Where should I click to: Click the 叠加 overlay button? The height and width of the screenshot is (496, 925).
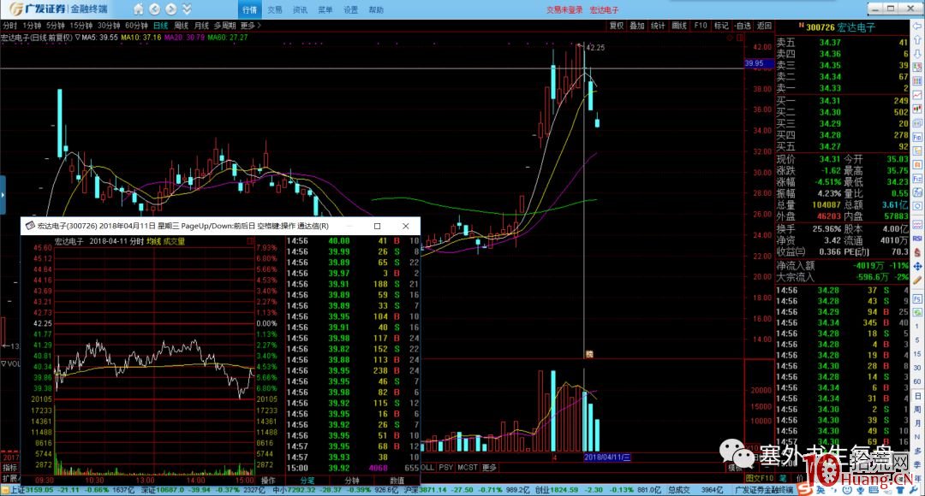coord(637,26)
